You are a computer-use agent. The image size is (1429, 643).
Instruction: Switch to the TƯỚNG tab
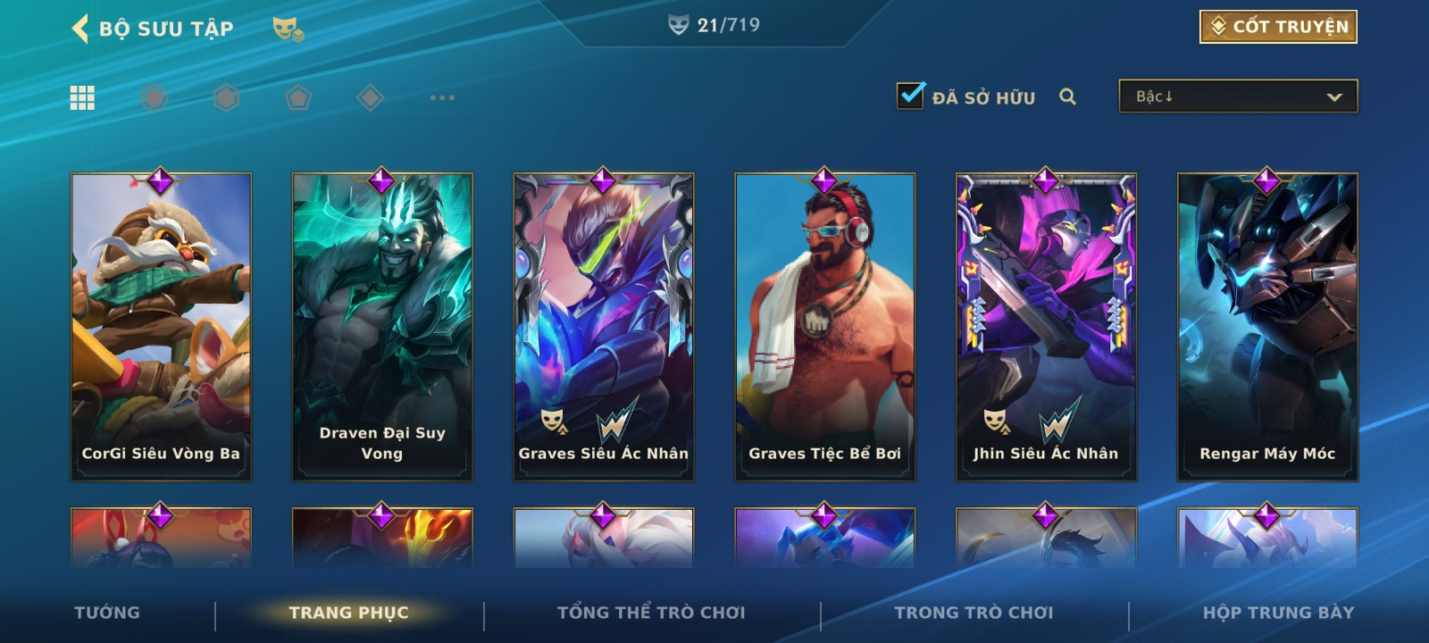[x=107, y=613]
